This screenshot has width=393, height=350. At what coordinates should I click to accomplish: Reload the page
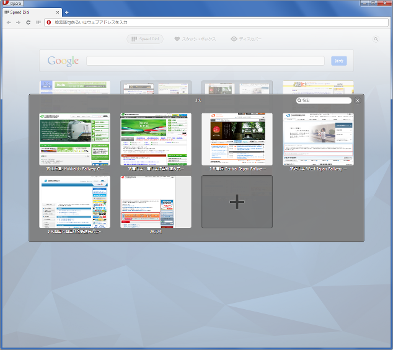(29, 22)
